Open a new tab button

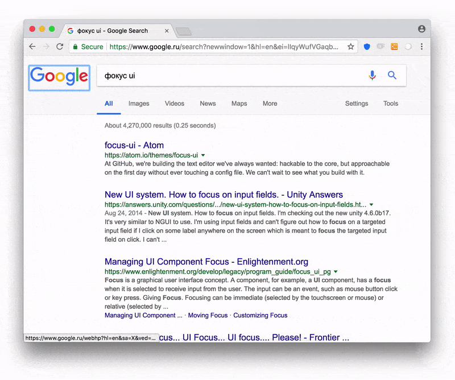tap(184, 31)
